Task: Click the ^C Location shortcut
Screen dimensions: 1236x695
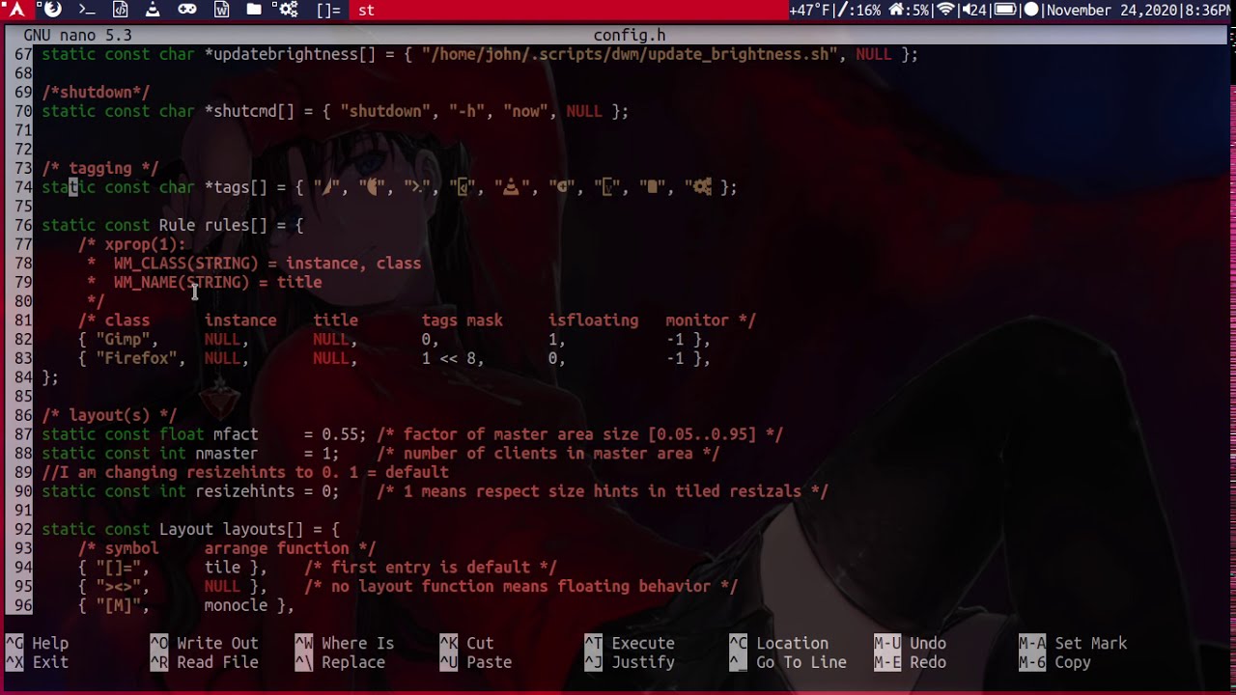Action: point(778,644)
